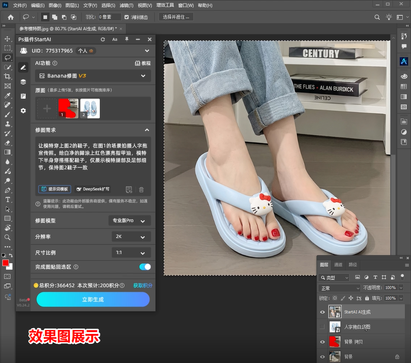The width and height of the screenshot is (411, 363).
Task: Select the Horizontal Type tool
Action: click(x=7, y=200)
